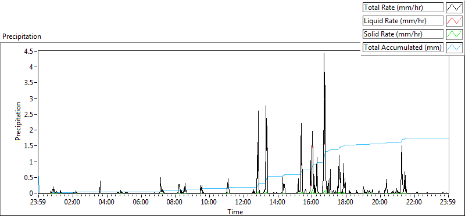Click the 16:00 time axis marker
This screenshot has height=216, width=465.
312,203
